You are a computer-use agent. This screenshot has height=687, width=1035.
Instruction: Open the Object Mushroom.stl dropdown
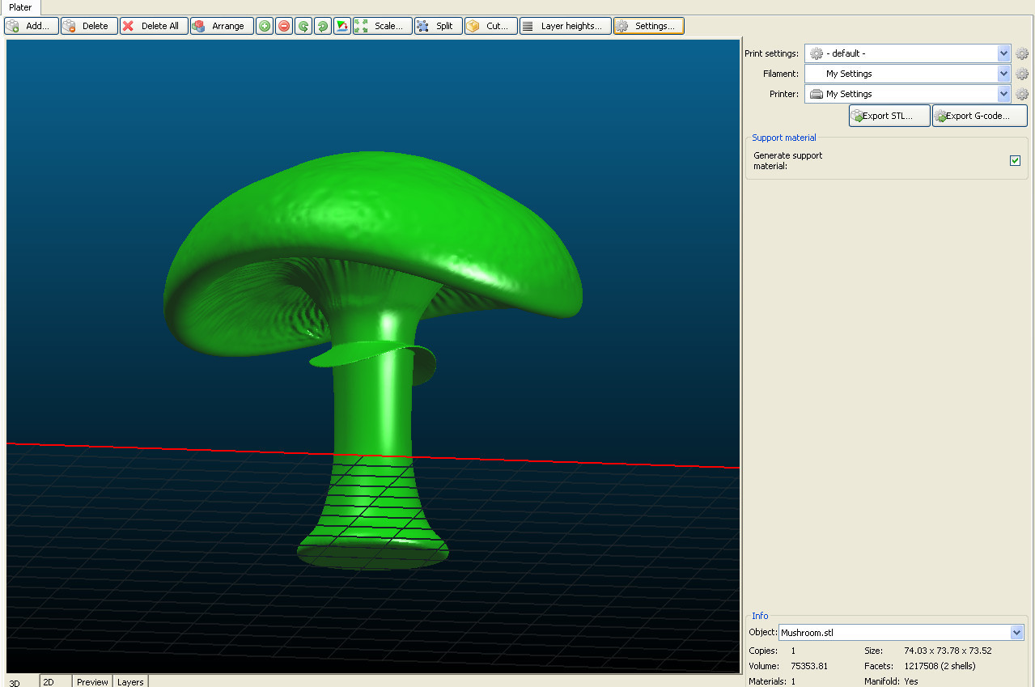[x=1017, y=633]
